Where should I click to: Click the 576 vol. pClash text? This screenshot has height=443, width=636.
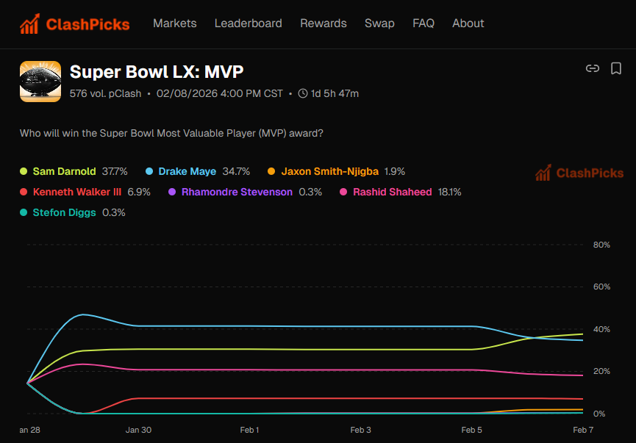point(105,93)
